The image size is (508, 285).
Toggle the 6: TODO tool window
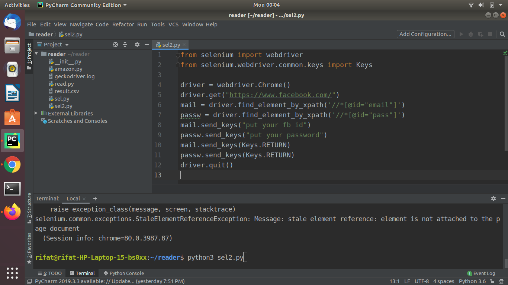point(50,273)
